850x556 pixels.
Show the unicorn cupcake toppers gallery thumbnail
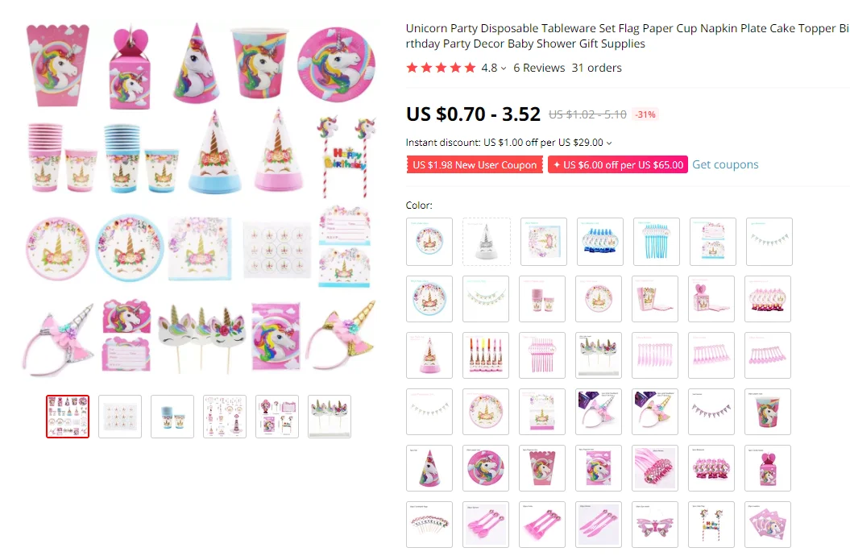[330, 416]
